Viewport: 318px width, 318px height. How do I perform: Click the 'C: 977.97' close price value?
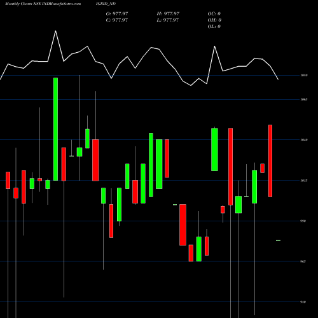click(x=117, y=20)
